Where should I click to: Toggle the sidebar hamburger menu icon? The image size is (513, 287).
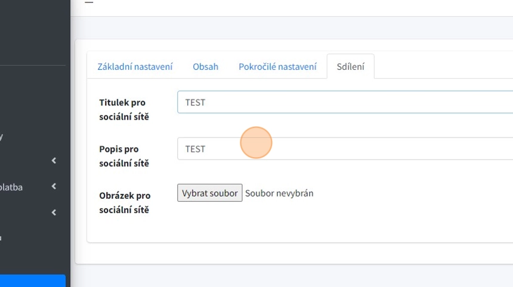(89, 2)
